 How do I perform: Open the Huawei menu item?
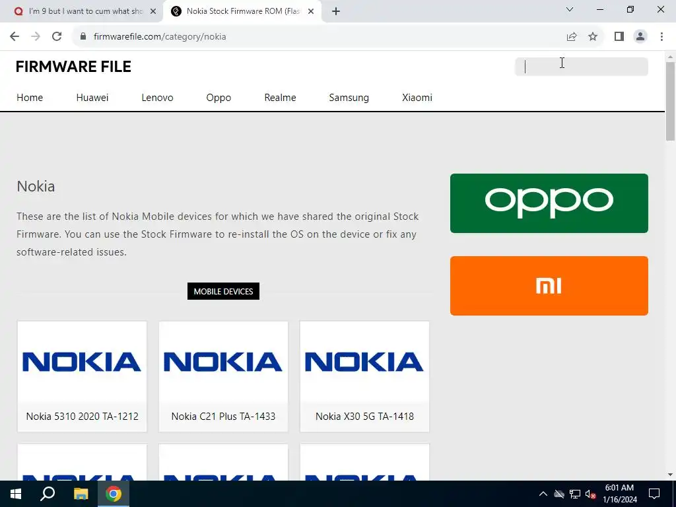coord(92,98)
